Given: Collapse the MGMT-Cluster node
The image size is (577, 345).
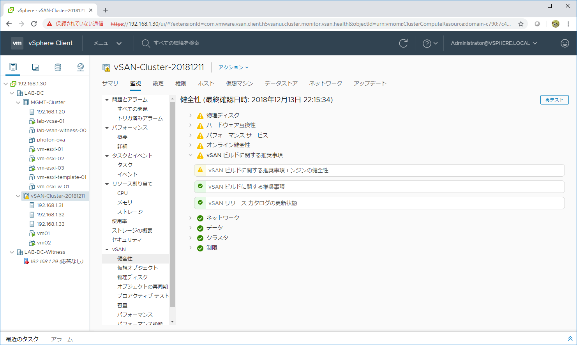Looking at the screenshot, I should pos(18,102).
